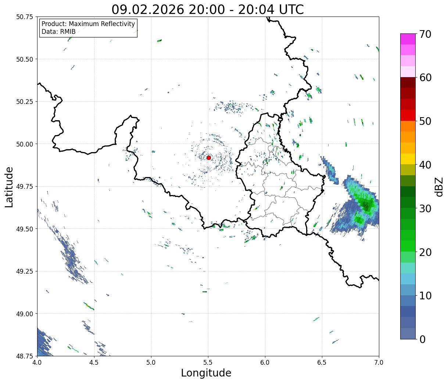448x382 pixels.
Task: Select the 'Data: RMIB' label
Action: pos(58,32)
